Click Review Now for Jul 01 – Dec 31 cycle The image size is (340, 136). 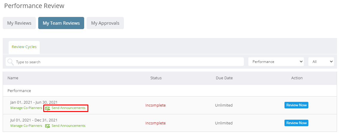(x=296, y=123)
